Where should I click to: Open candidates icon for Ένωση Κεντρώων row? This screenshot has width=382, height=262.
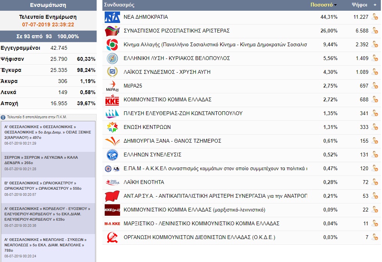coord(375,127)
